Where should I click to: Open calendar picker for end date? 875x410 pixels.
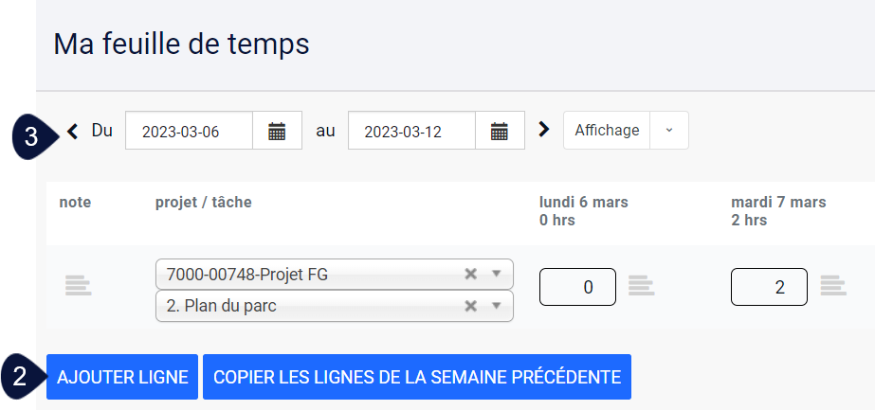click(500, 131)
